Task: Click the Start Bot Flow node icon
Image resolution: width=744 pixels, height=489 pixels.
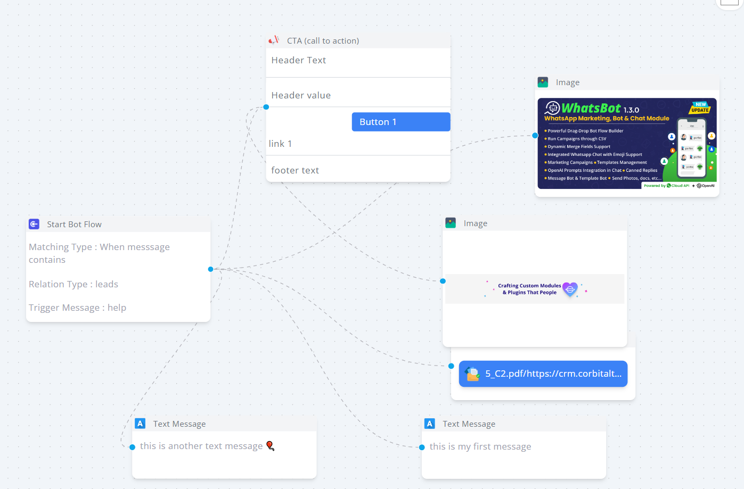Action: click(x=34, y=224)
